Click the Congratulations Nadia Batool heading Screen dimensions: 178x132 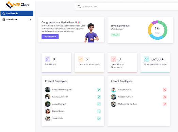tap(59, 22)
